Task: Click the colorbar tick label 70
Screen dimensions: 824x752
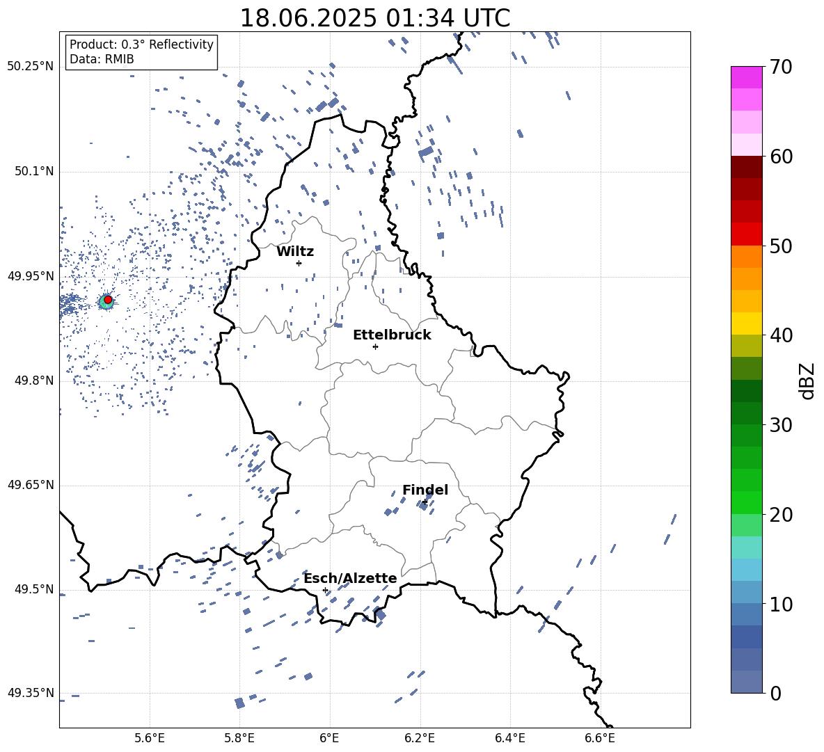Action: [781, 67]
